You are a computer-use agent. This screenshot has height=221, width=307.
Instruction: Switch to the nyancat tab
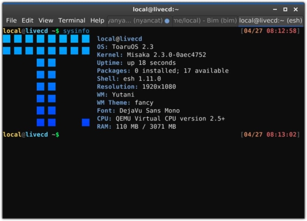pyautogui.click(x=140, y=21)
